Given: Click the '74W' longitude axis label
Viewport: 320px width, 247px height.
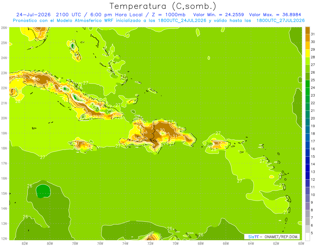Looking at the screenshot, I should pos(125,243).
